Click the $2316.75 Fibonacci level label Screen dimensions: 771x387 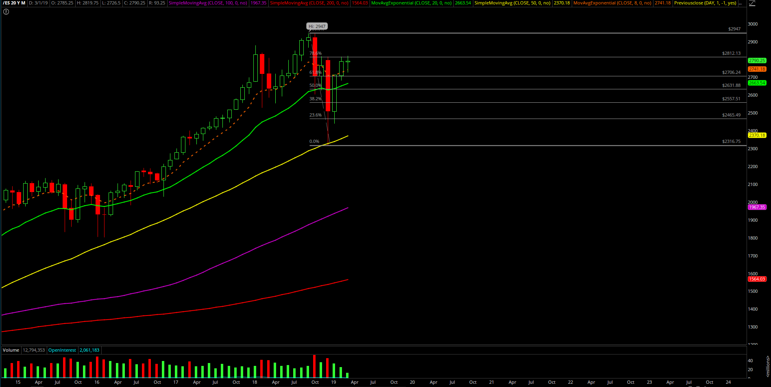(731, 141)
